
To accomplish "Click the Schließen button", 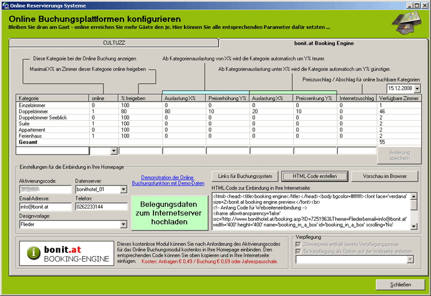I will click(400, 285).
